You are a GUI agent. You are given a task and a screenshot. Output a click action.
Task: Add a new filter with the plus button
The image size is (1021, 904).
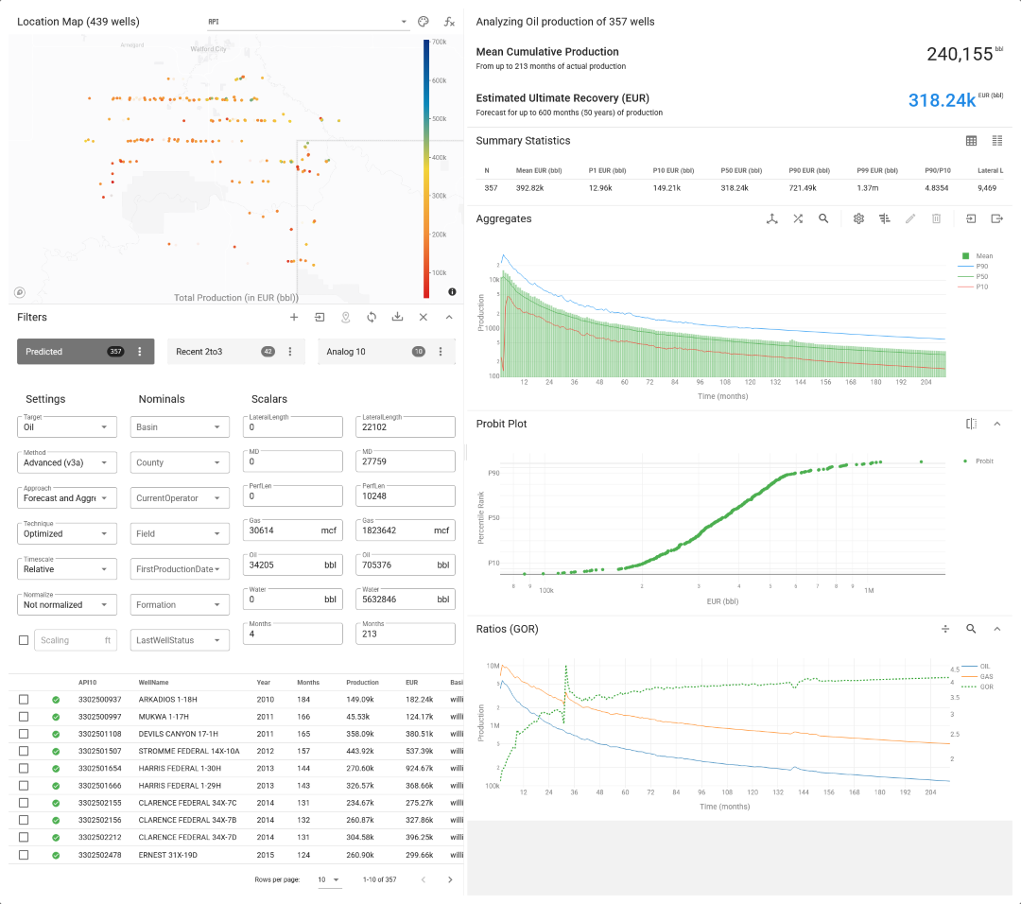click(294, 317)
